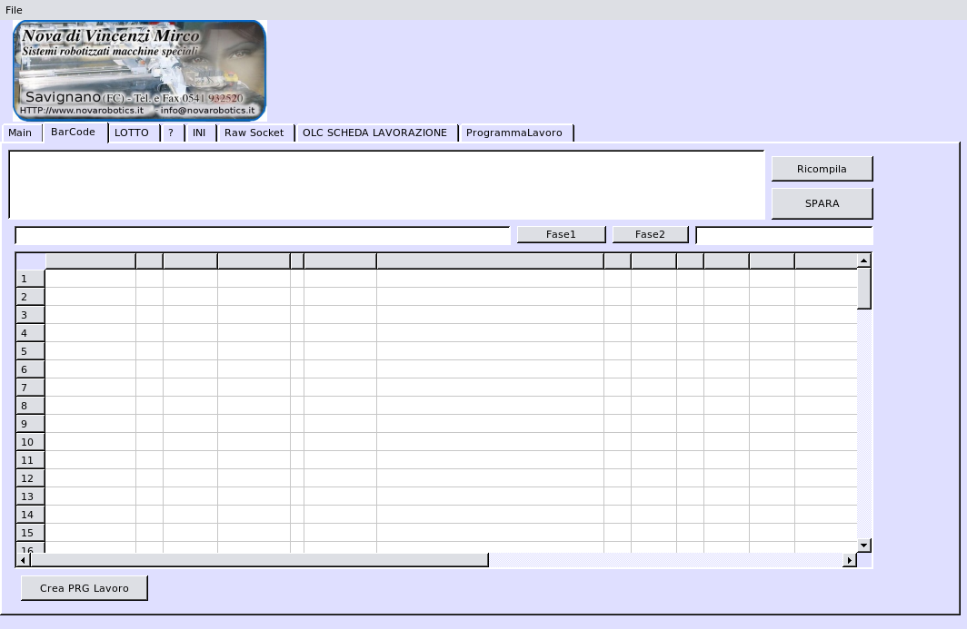This screenshot has height=629, width=967.
Task: Click the large text area at top
Action: (x=386, y=184)
